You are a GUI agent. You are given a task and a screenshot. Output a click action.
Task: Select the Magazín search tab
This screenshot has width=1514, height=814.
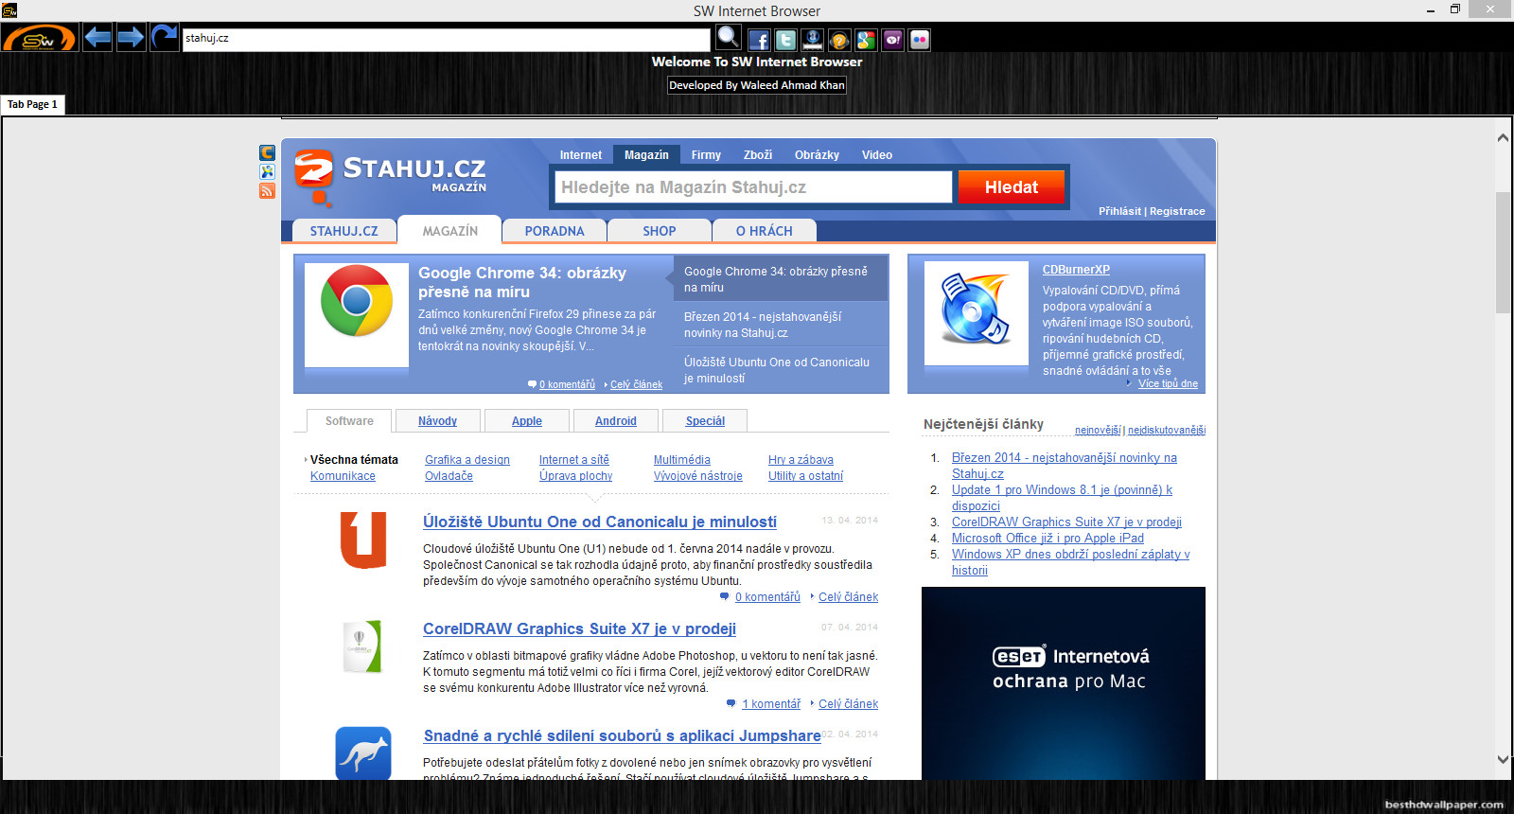tap(646, 155)
